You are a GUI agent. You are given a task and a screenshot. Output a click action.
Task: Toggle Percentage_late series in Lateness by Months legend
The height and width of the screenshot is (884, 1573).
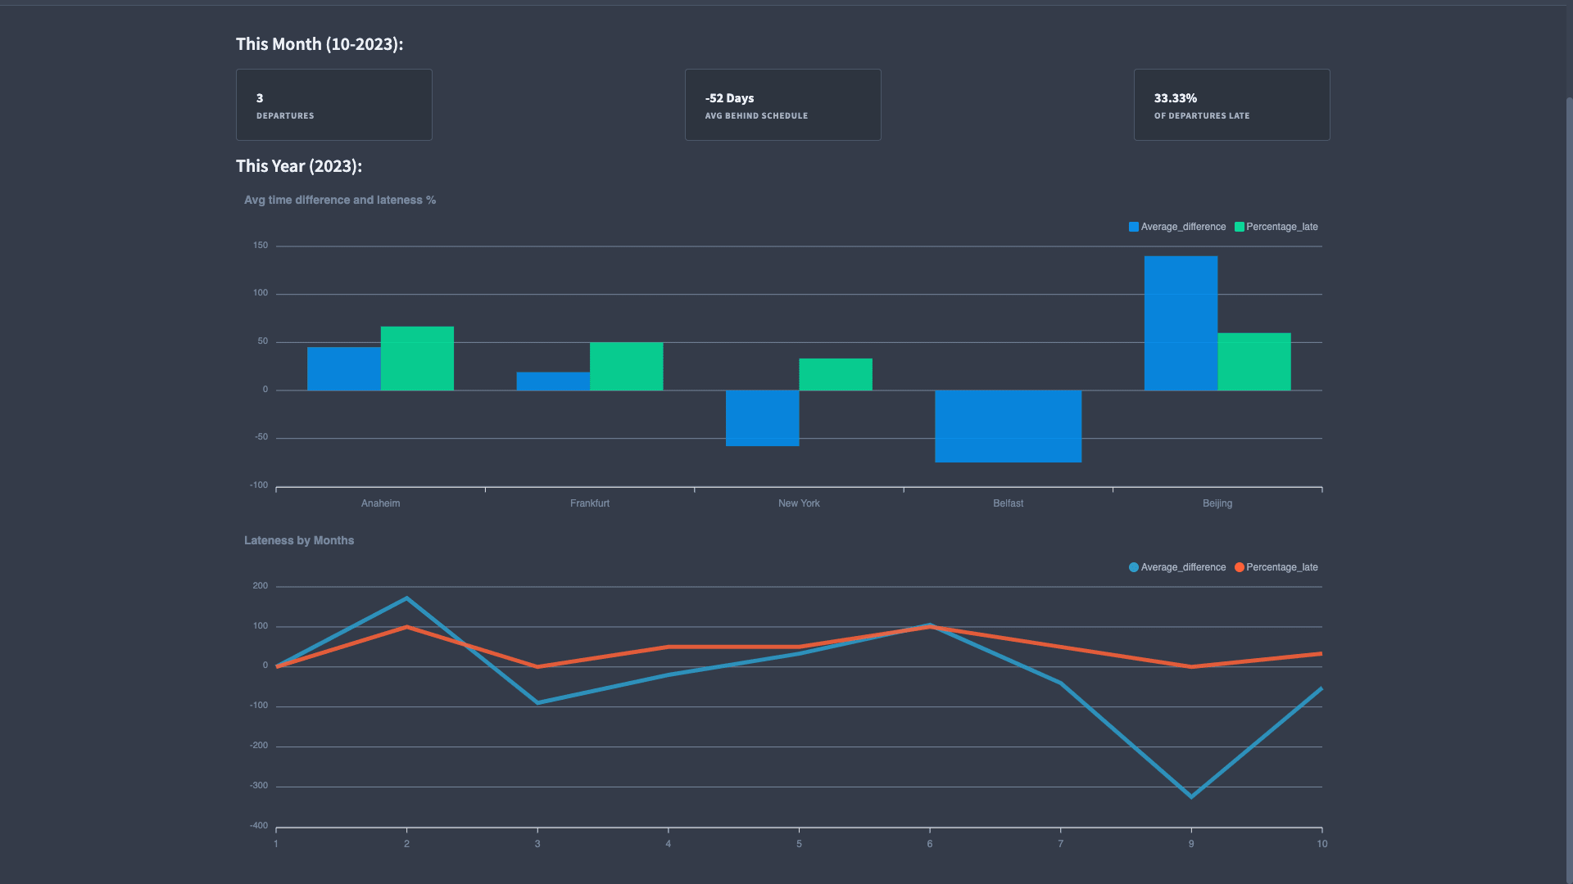(x=1276, y=567)
